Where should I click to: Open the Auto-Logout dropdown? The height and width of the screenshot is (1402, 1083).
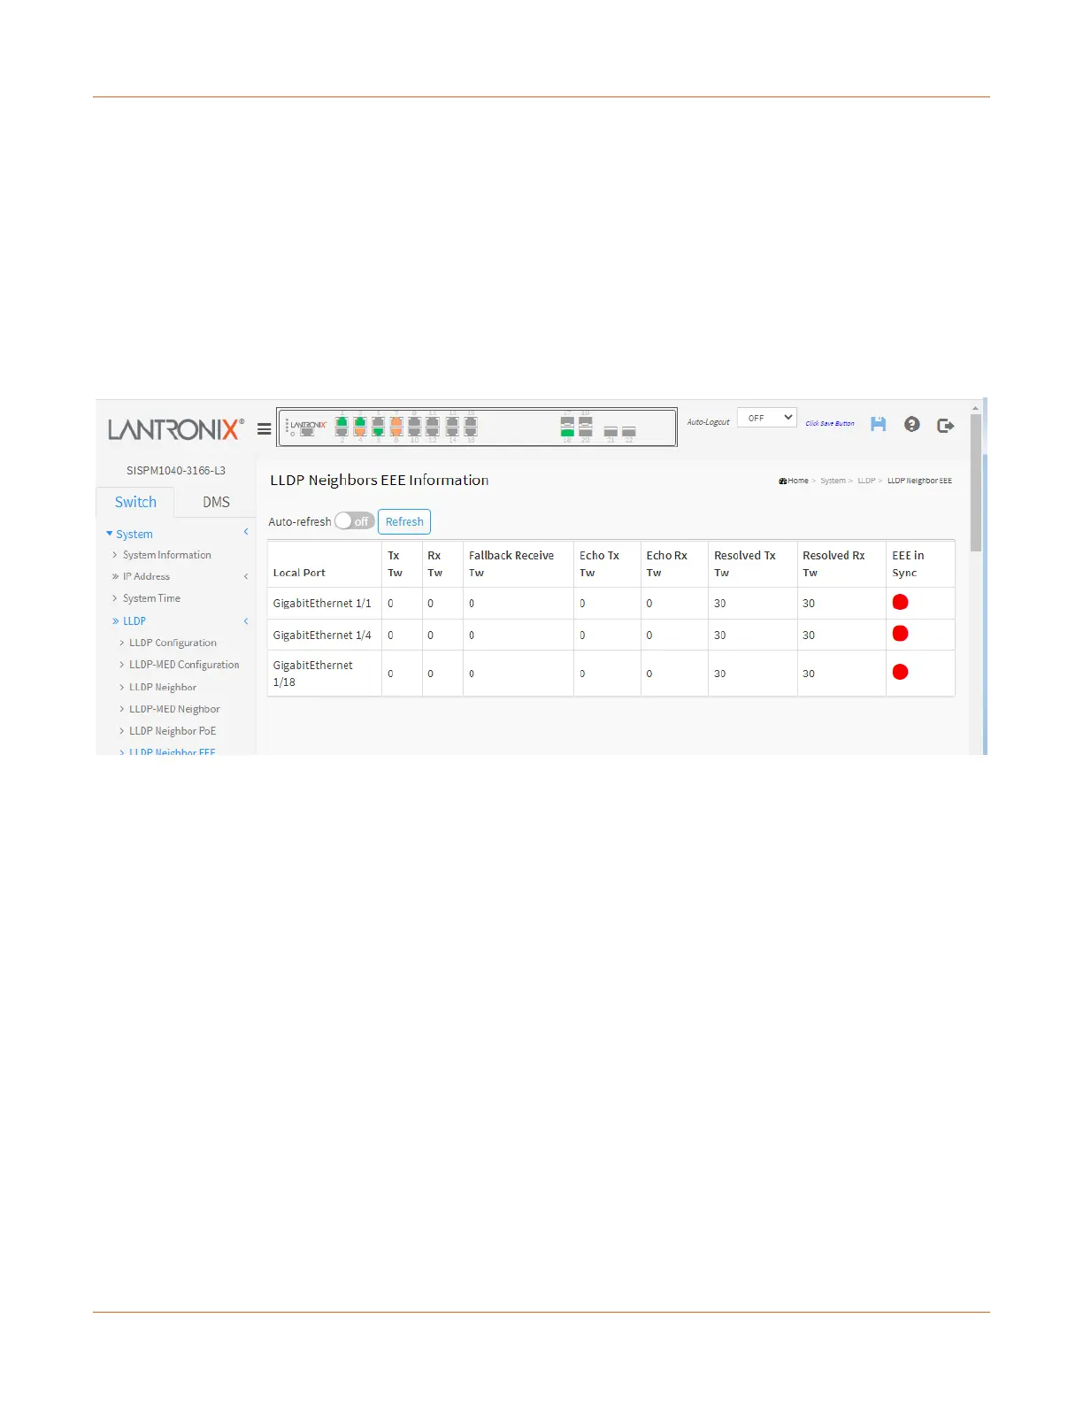click(x=767, y=418)
